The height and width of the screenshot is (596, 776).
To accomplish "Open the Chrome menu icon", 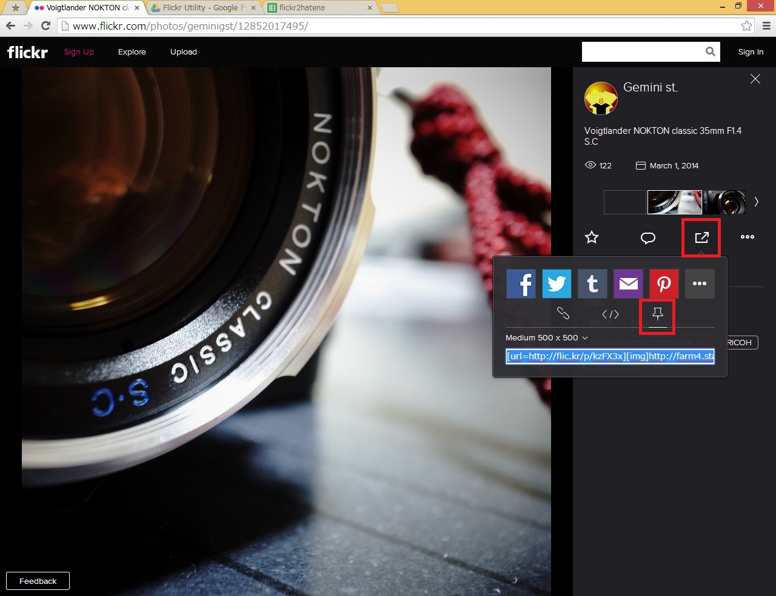I will pyautogui.click(x=766, y=26).
